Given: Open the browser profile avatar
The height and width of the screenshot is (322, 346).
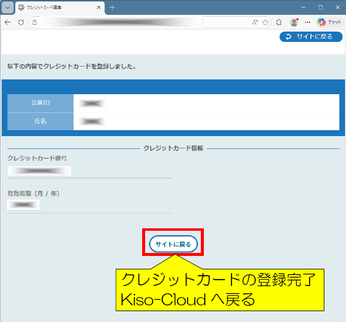Looking at the screenshot, I should pyautogui.click(x=294, y=22).
